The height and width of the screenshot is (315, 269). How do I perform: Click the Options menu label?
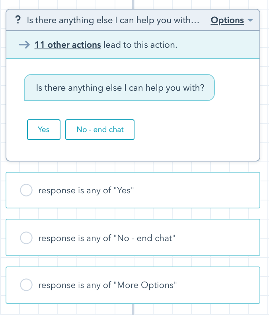pyautogui.click(x=227, y=20)
